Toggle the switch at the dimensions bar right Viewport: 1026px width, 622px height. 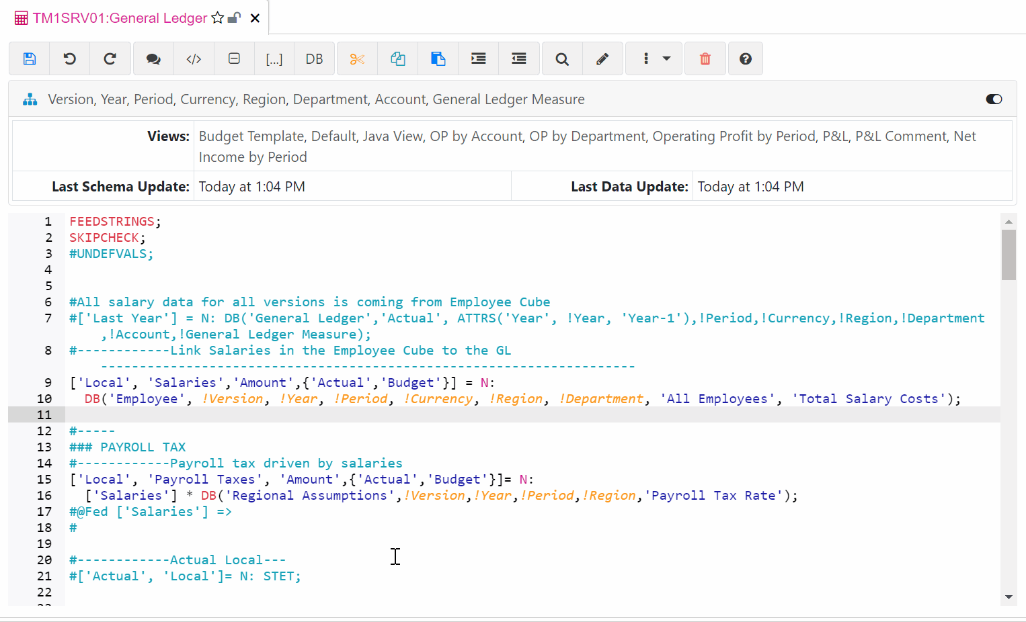coord(994,99)
